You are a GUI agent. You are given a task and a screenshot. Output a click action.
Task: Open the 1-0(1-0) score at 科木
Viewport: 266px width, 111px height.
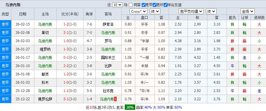[x=70, y=83]
